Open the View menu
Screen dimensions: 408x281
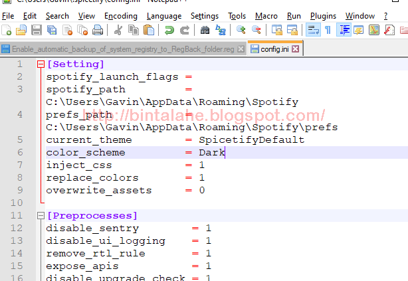pos(86,16)
